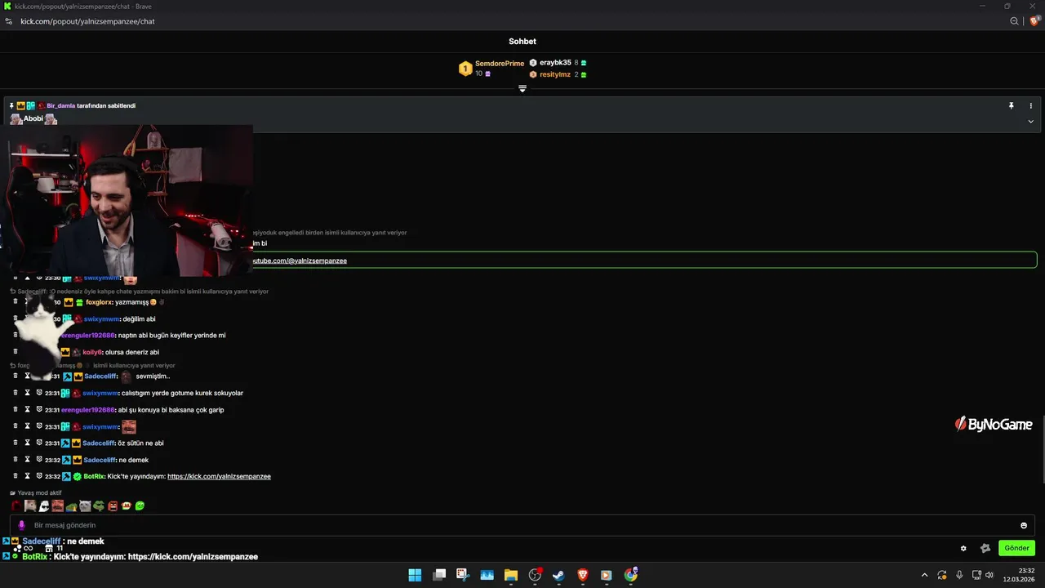The width and height of the screenshot is (1045, 588).
Task: Open chat settings gear icon
Action: click(x=963, y=548)
